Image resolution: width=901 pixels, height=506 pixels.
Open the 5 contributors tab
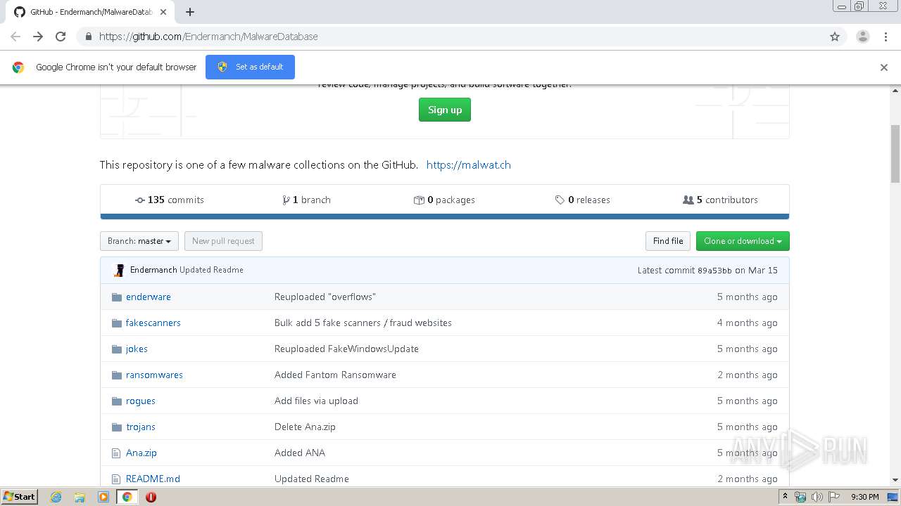pos(720,200)
